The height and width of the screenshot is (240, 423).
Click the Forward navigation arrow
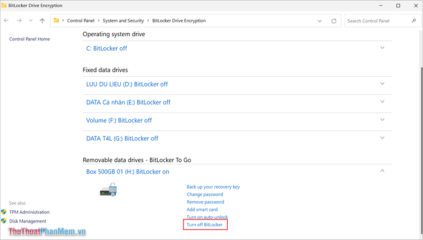point(19,21)
